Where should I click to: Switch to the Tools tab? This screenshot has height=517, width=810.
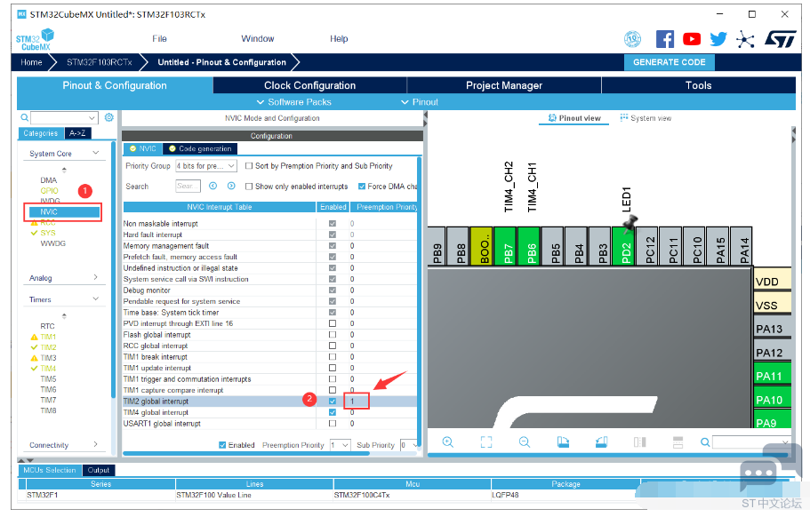[x=699, y=85]
